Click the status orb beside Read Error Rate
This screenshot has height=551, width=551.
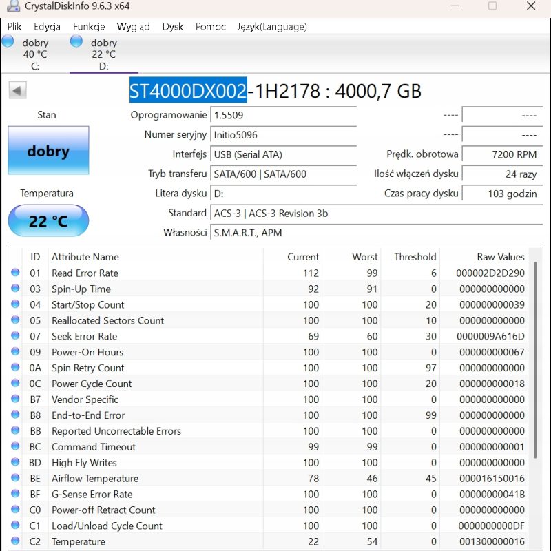coord(15,273)
